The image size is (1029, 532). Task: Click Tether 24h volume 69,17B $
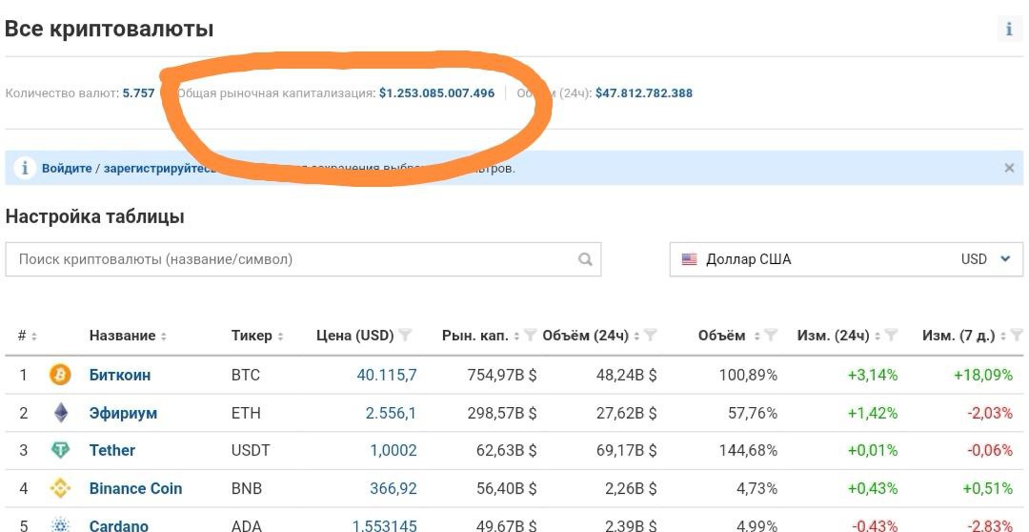click(x=626, y=451)
